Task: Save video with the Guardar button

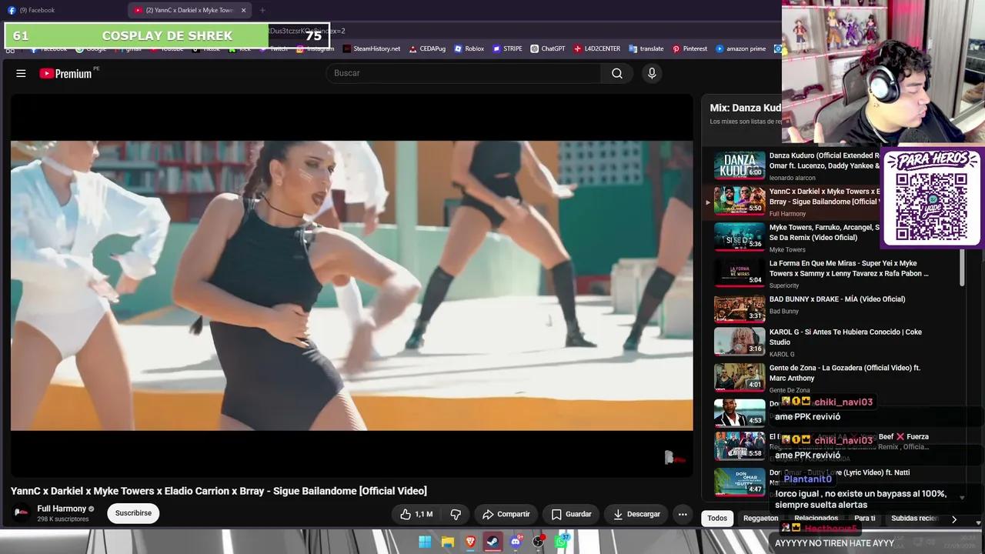Action: [571, 514]
